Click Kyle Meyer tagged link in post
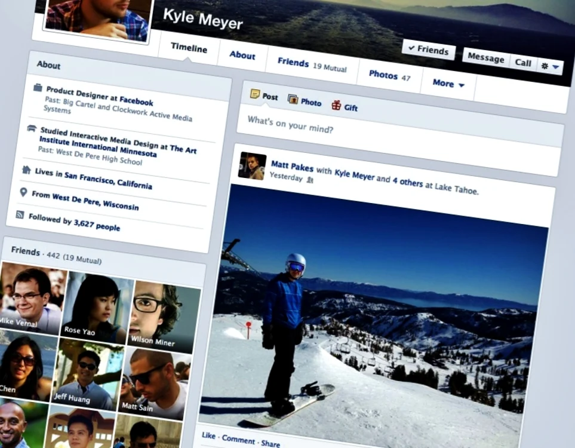 coord(354,174)
